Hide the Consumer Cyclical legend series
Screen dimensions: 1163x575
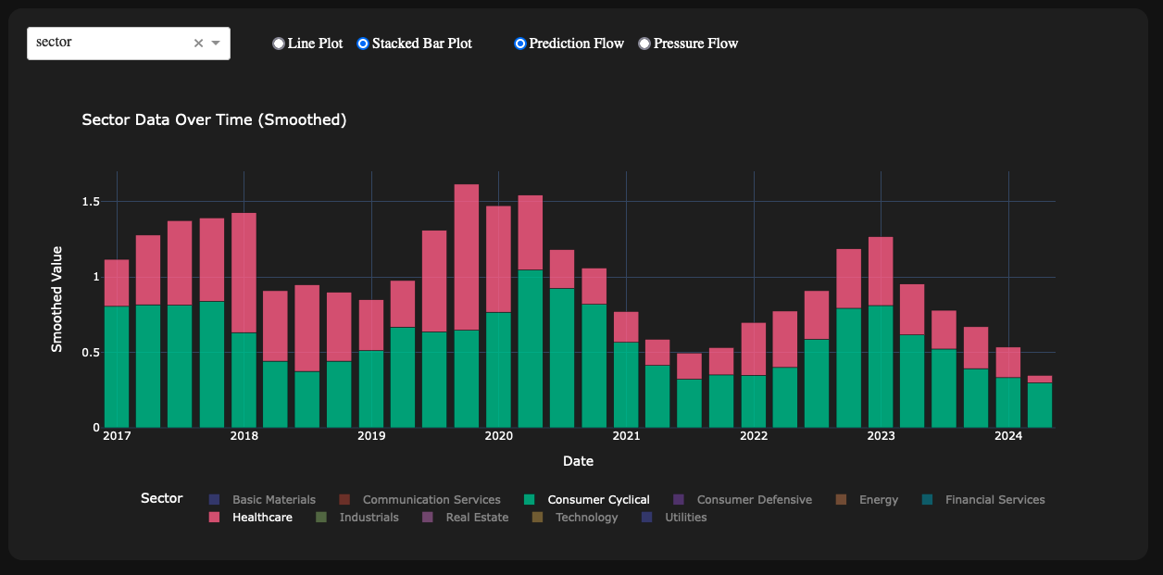[598, 499]
